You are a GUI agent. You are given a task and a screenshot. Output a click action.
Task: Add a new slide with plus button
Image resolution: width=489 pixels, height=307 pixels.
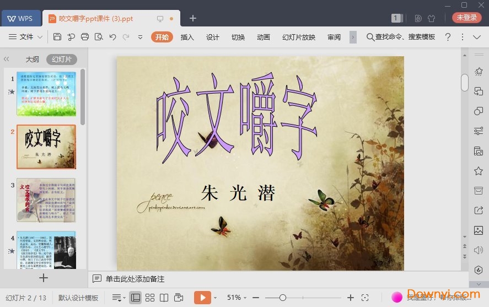[x=44, y=278]
